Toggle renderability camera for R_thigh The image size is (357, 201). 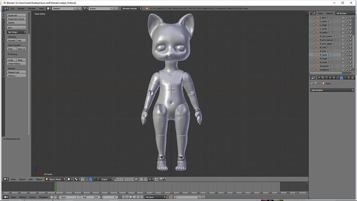(x=350, y=59)
